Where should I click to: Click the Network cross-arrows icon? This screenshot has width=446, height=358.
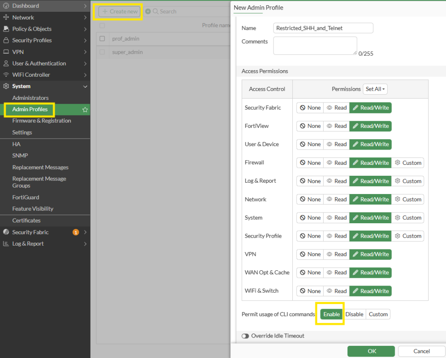pyautogui.click(x=6, y=17)
